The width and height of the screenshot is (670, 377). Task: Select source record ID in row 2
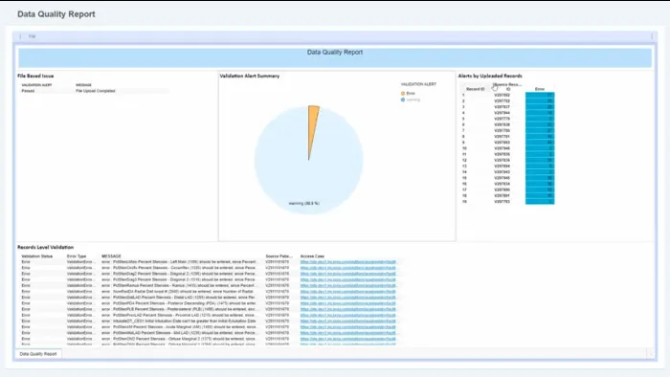pos(502,100)
